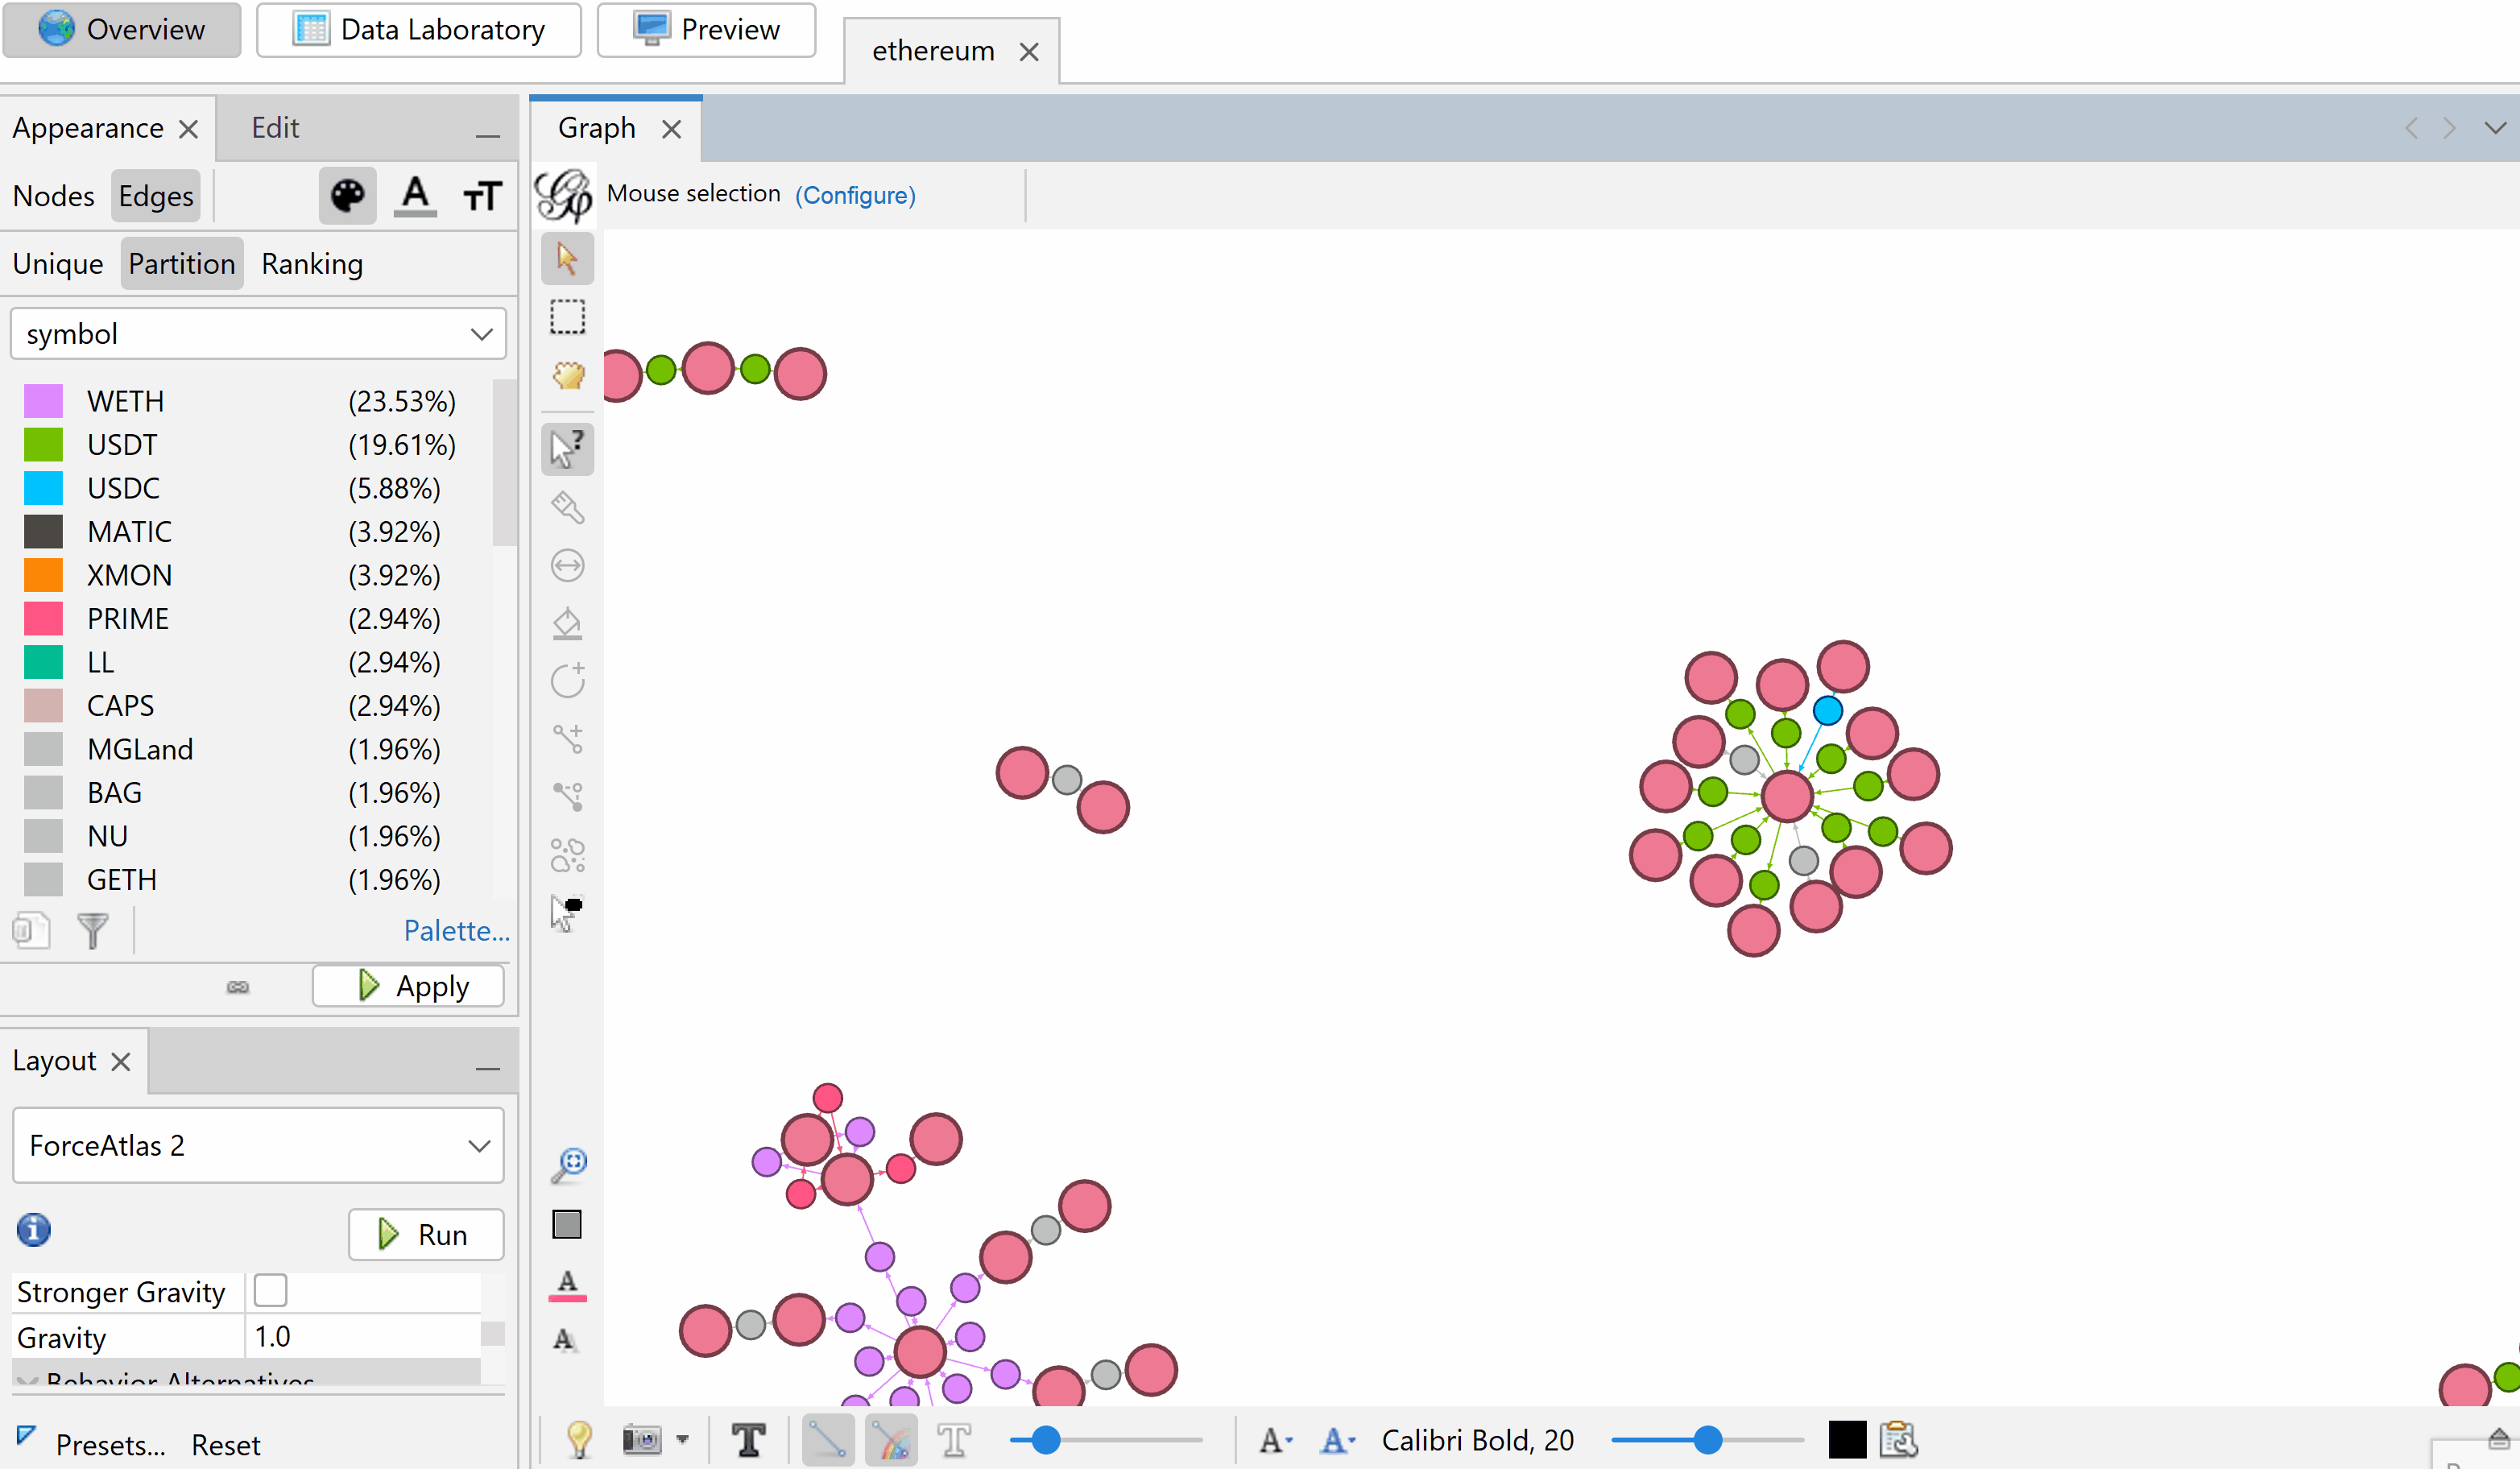Viewport: 2520px width, 1469px height.
Task: Select the paint bucket painter tool
Action: pyautogui.click(x=567, y=623)
